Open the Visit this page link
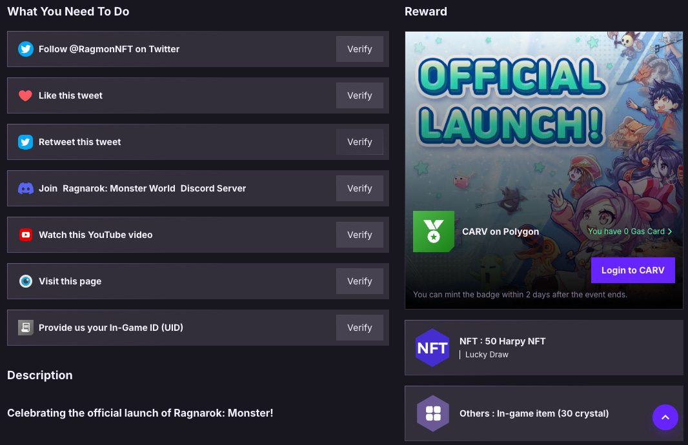Screen dimensions: 688x445 tap(70, 281)
